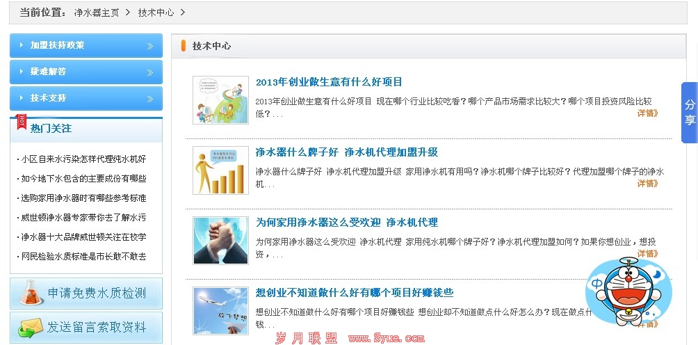Open the 分享 share side tab
Screen dimensions: 698x345
point(690,113)
